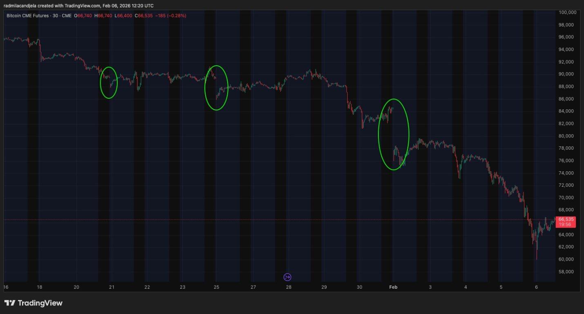This screenshot has width=584, height=314.
Task: Click the countdown timer showing 19:56
Action: tap(565, 224)
